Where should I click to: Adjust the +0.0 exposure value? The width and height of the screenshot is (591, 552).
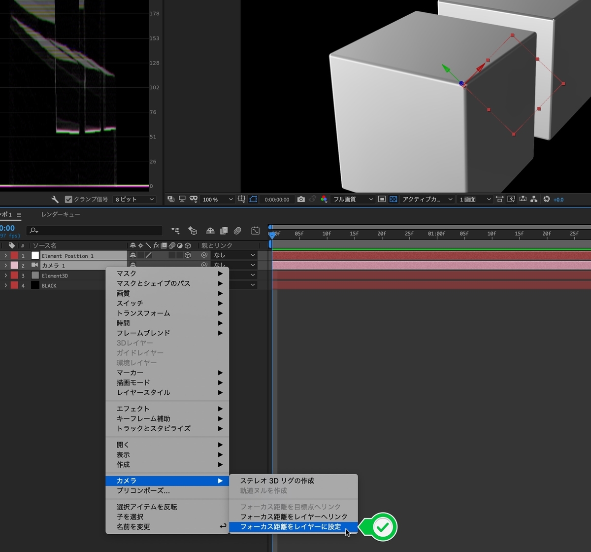[558, 200]
